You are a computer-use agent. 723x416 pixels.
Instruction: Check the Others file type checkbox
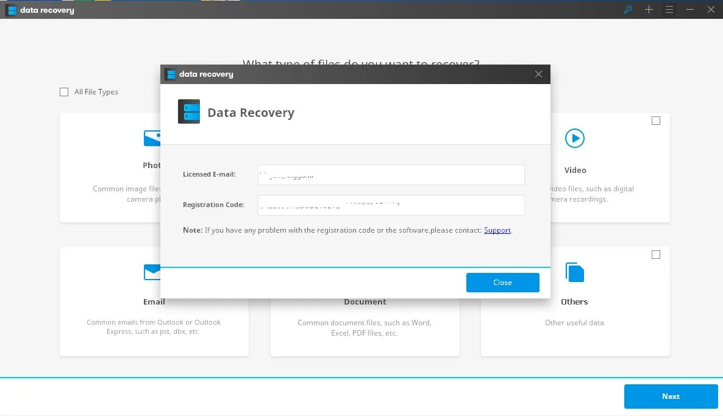point(656,255)
